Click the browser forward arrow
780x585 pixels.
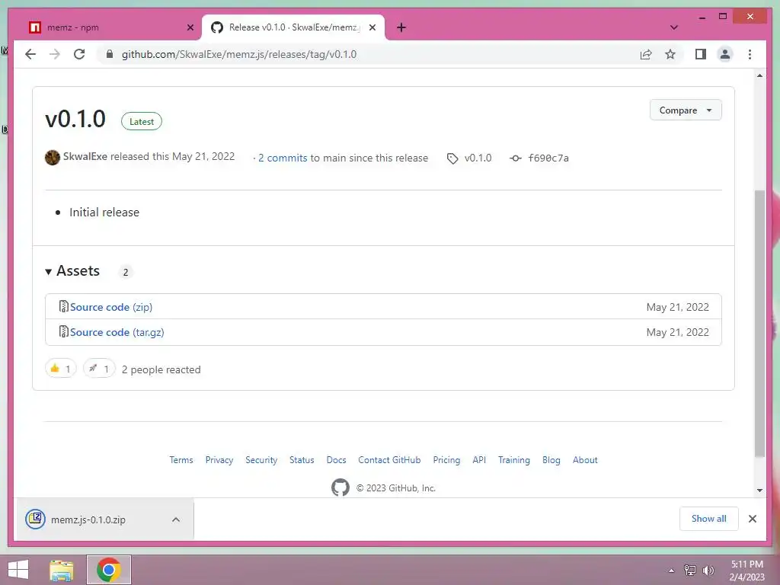tap(55, 54)
